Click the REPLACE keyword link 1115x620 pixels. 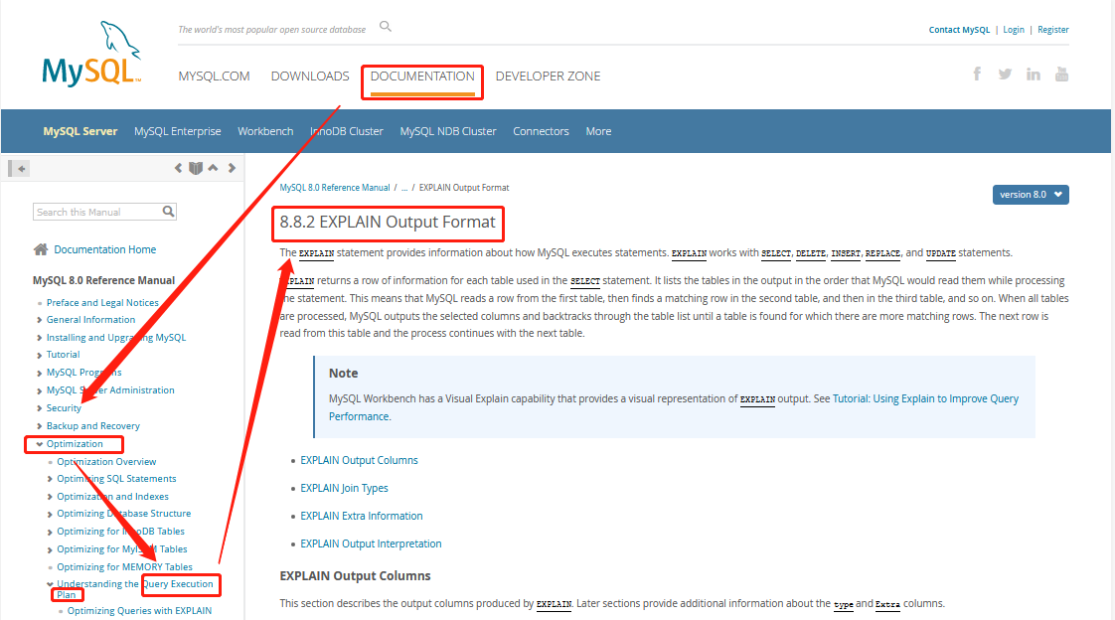click(882, 253)
